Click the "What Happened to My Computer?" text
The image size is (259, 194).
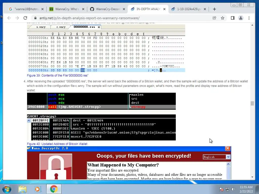pyautogui.click(x=123, y=165)
